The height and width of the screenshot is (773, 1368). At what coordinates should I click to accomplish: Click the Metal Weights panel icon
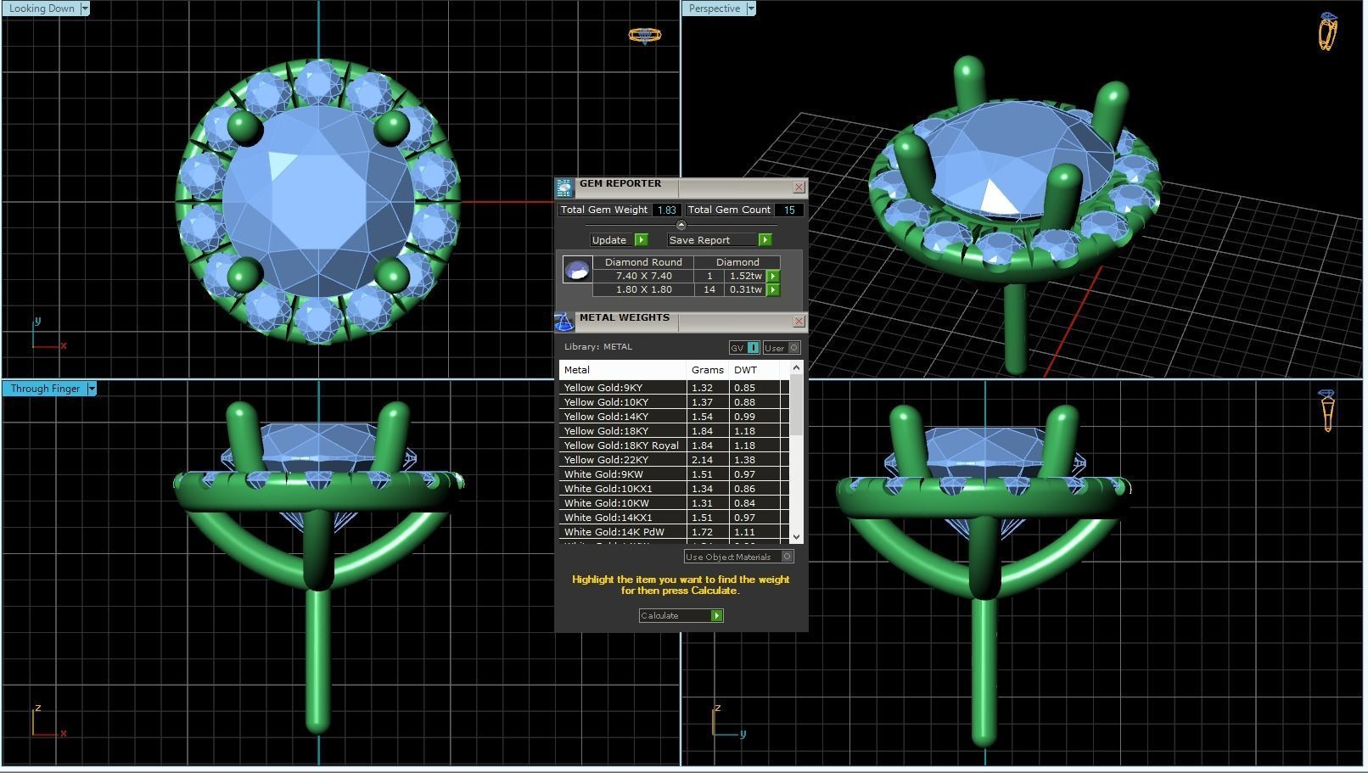[x=564, y=322]
